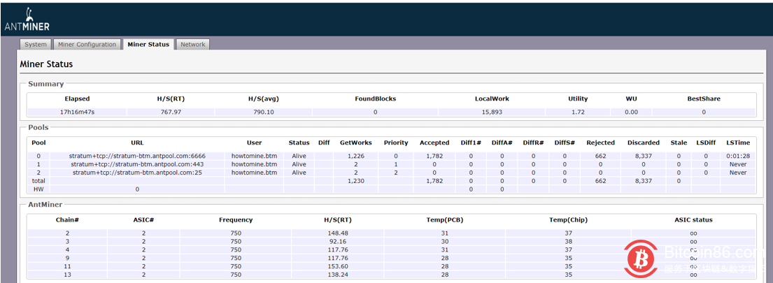The image size is (773, 283).
Task: Select the pool URL ending in :443
Action: 137,164
